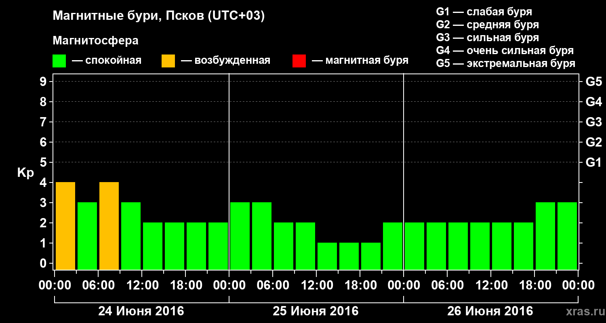Click the green bar starting 12:00 on 24 Июня

[x=153, y=246]
